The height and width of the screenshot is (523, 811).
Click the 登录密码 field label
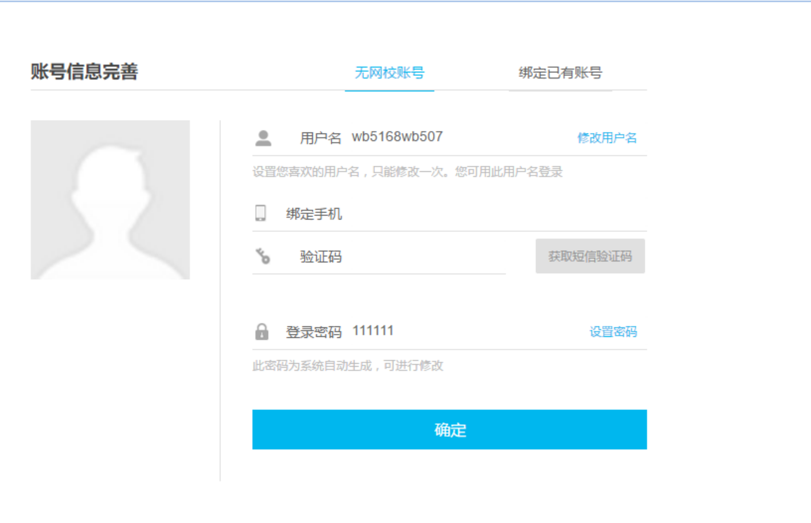[313, 332]
